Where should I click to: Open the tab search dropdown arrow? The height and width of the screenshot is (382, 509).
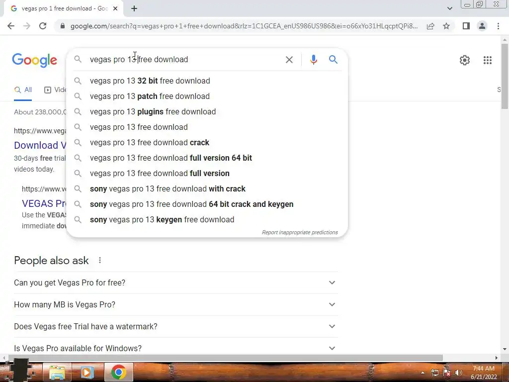(449, 8)
